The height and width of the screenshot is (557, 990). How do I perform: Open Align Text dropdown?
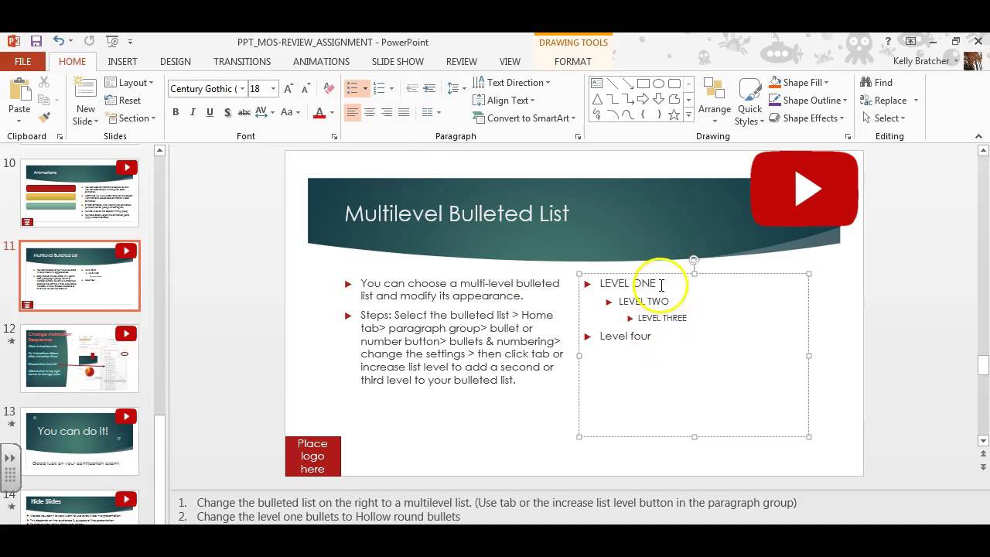coord(504,101)
